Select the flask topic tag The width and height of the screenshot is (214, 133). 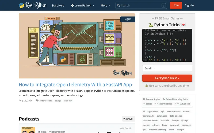click(x=164, y=125)
